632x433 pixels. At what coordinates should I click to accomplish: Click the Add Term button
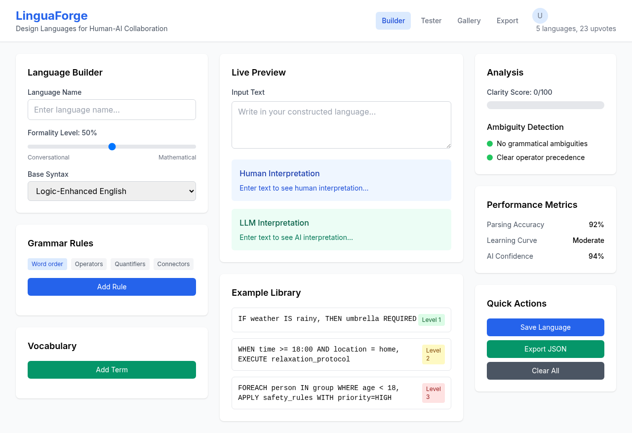point(112,370)
